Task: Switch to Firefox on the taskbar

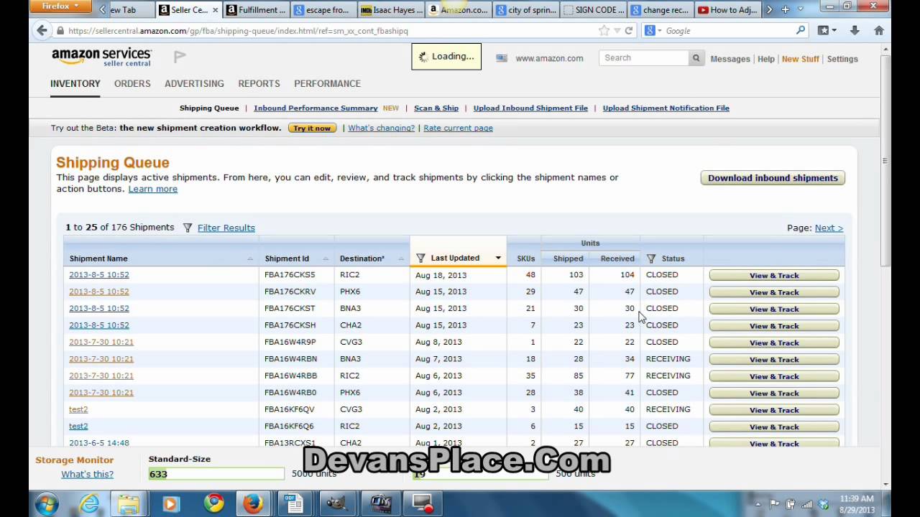Action: click(253, 504)
